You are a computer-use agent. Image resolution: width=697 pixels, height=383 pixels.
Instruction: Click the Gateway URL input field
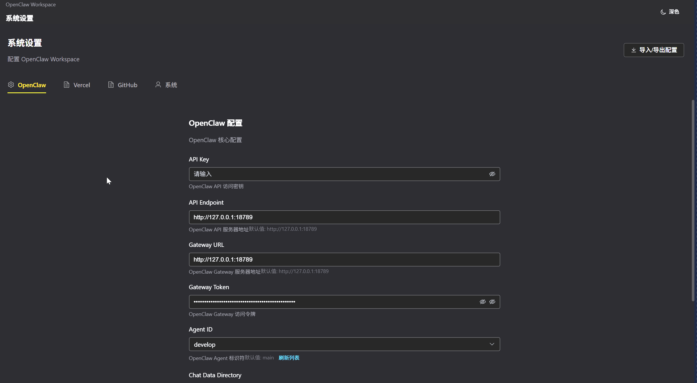click(x=344, y=260)
